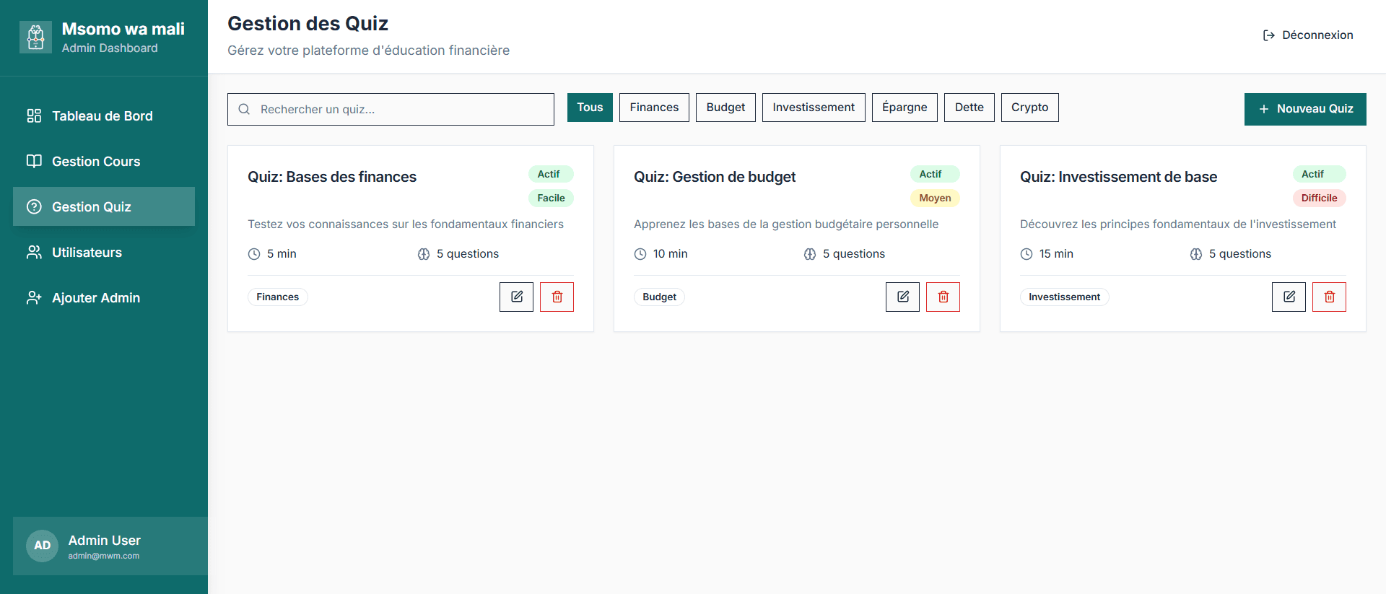Click the Msomo wa mali logo icon

point(35,37)
